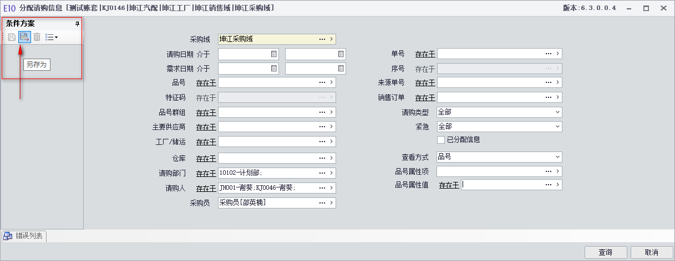Click the E10 application logo
This screenshot has width=675, height=261.
(9, 8)
